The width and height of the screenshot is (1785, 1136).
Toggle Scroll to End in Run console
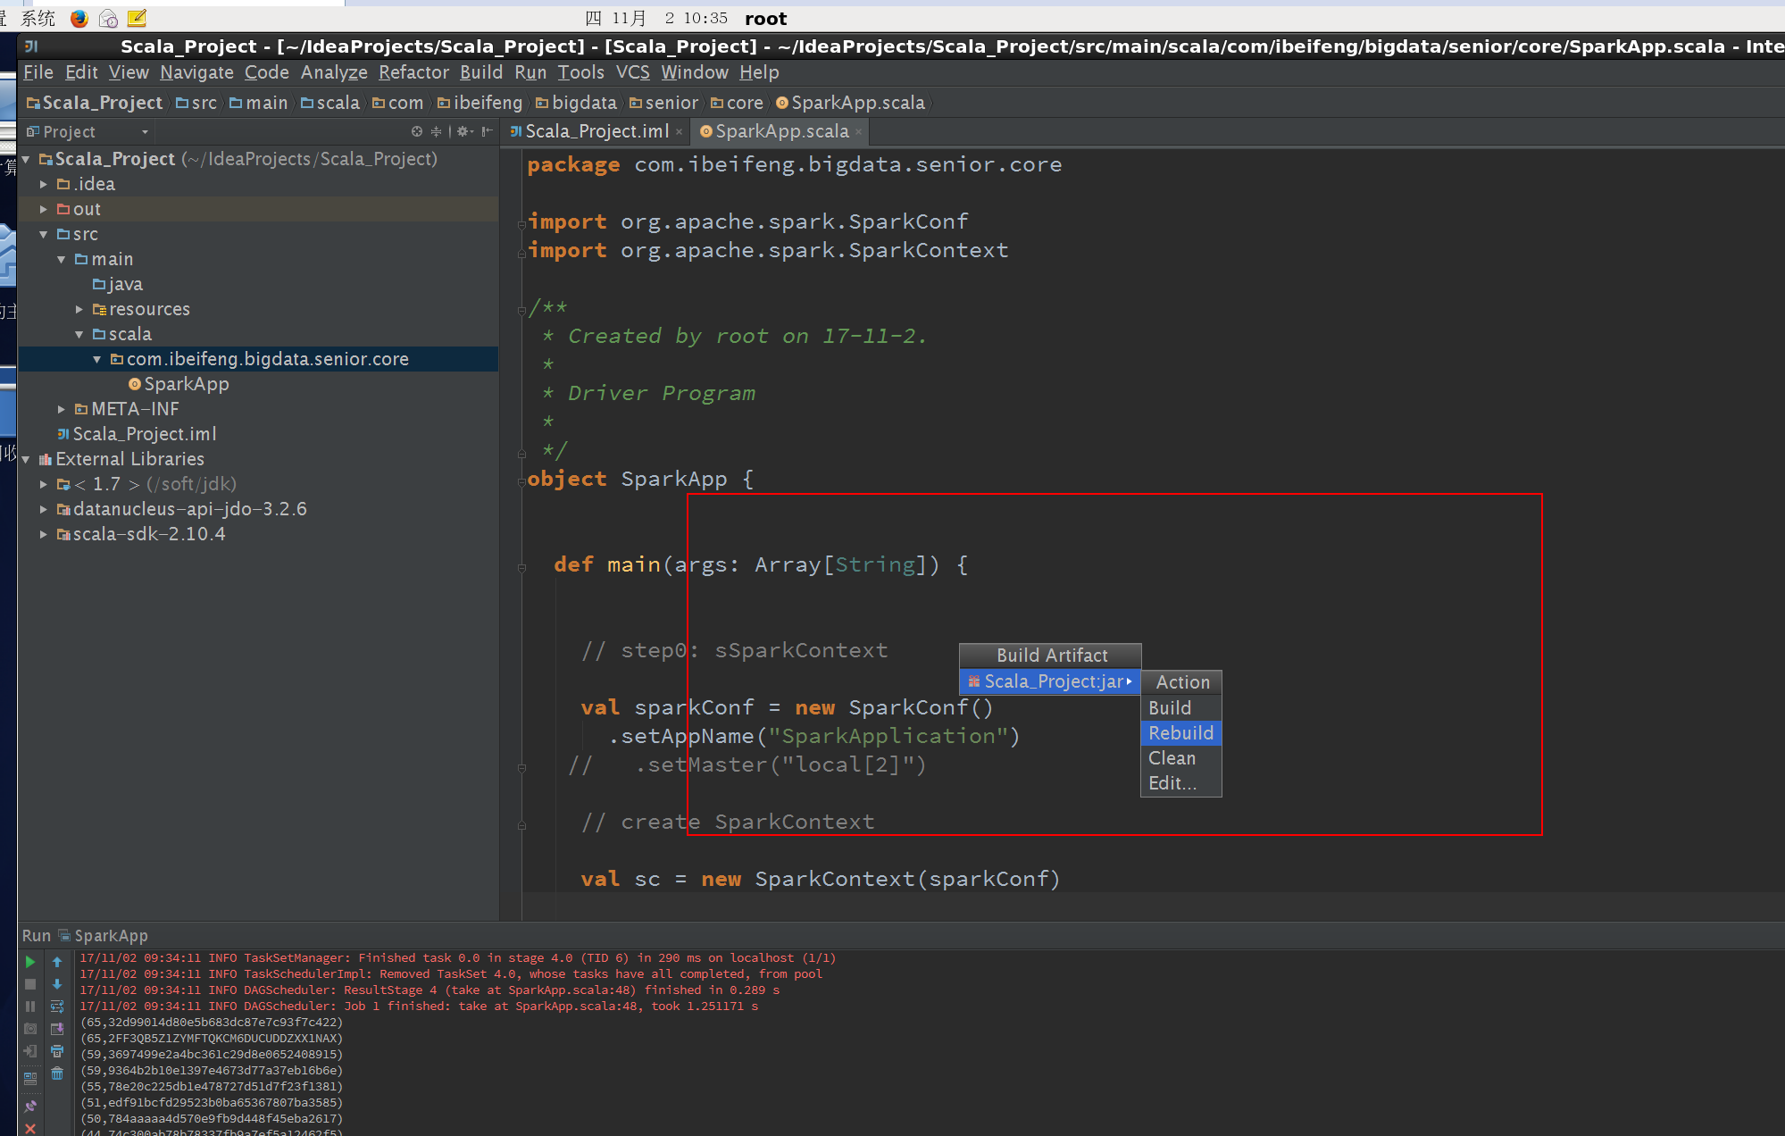(x=57, y=1029)
